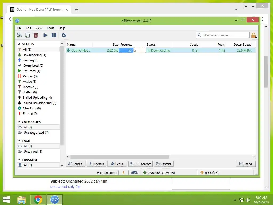The width and height of the screenshot is (273, 205).
Task: Select All (1) under STATUS
Action: [x=38, y=49]
